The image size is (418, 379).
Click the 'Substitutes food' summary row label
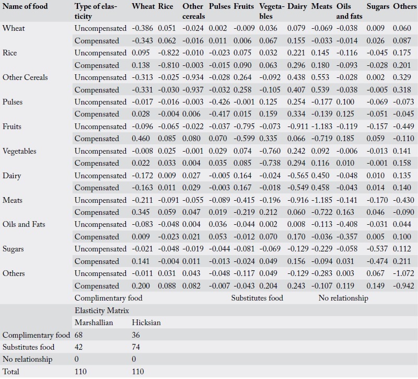[x=29, y=347]
